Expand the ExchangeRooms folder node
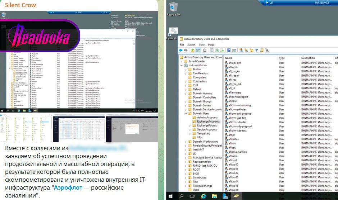The width and height of the screenshot is (338, 200). [190, 125]
